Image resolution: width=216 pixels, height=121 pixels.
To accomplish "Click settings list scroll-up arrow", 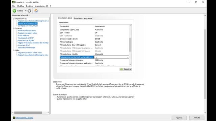I will pyautogui.click(x=130, y=26).
